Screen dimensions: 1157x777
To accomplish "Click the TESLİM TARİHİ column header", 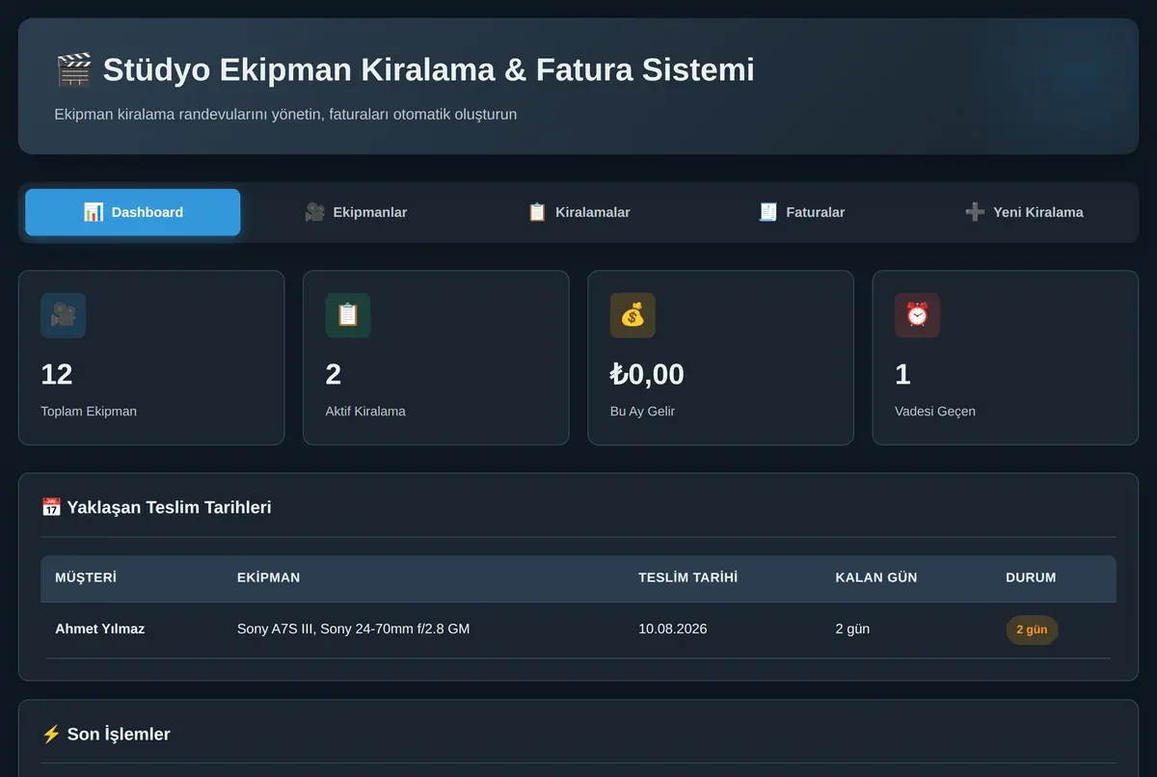I will pos(687,577).
